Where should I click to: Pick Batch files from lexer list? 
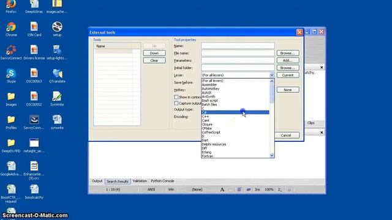tap(235, 105)
